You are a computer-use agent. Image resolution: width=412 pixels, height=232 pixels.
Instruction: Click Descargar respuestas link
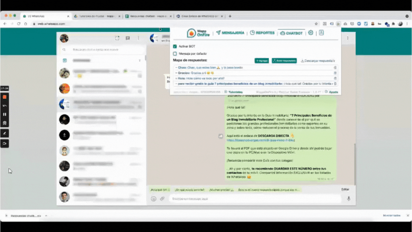pos(318,61)
